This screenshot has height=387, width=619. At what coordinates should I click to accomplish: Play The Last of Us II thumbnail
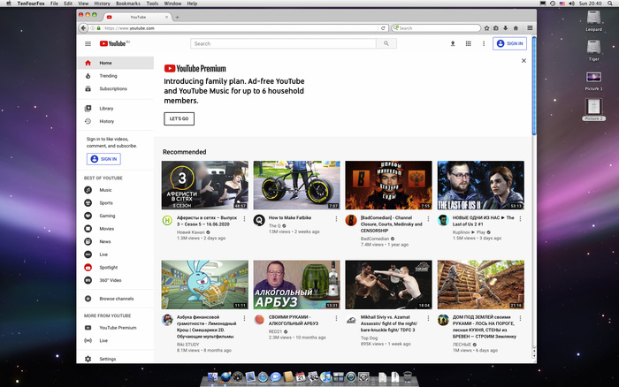[481, 185]
